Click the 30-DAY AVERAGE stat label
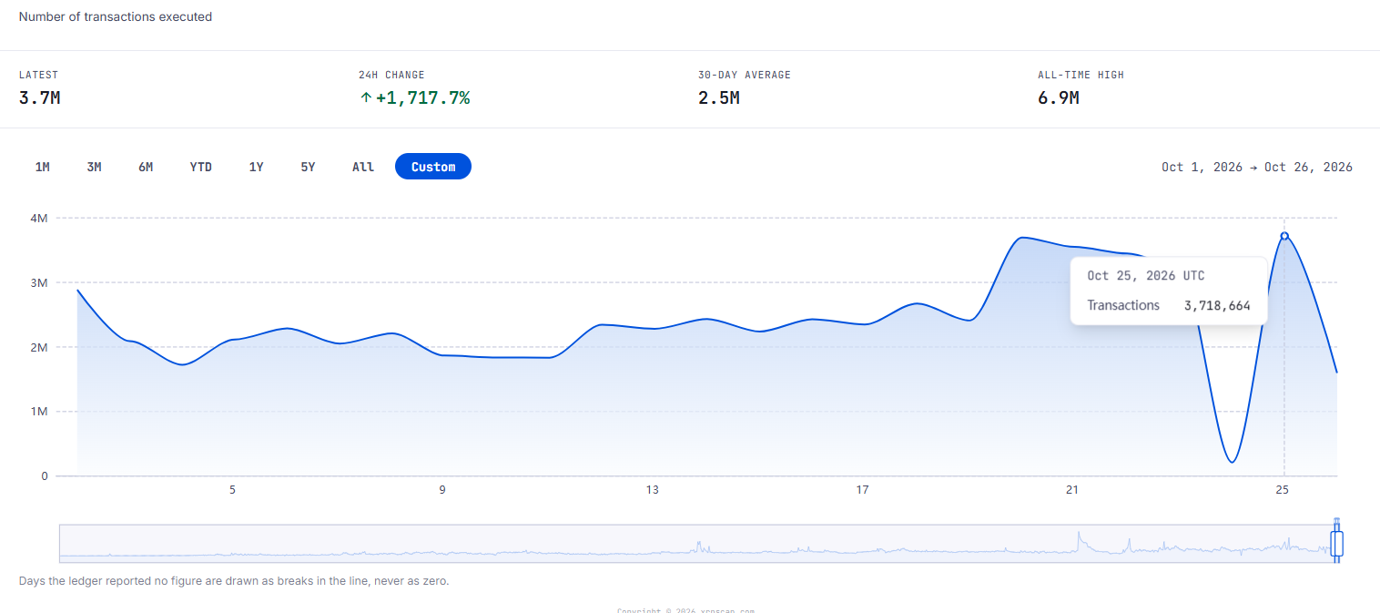Viewport: 1380px width, 613px height. click(745, 75)
